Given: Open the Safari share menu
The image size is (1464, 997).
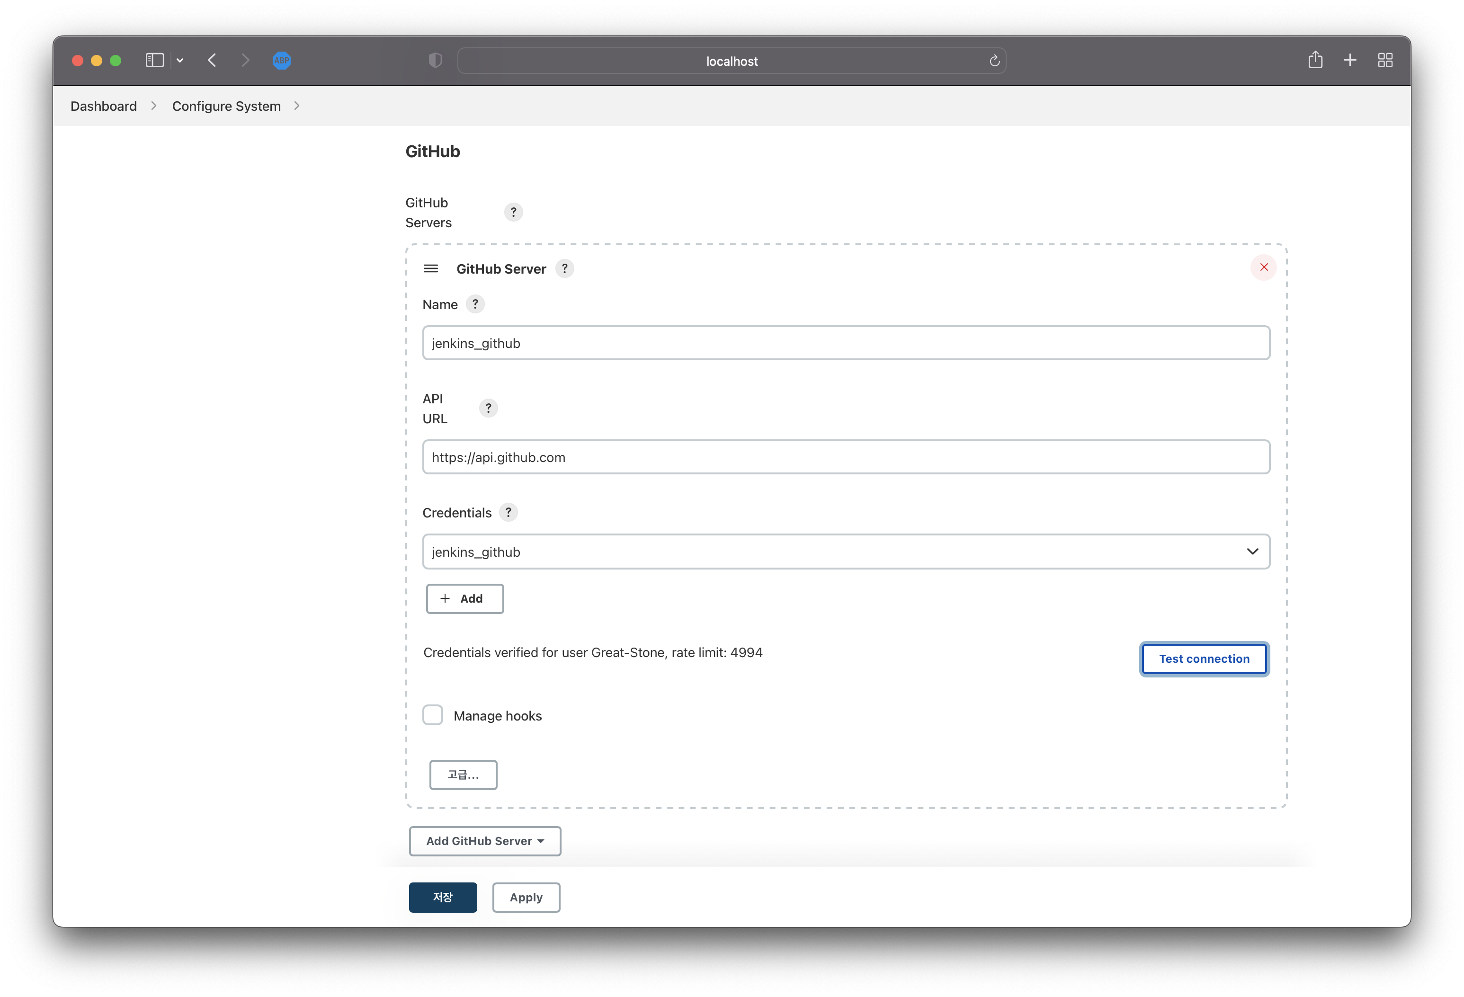Looking at the screenshot, I should (x=1315, y=61).
